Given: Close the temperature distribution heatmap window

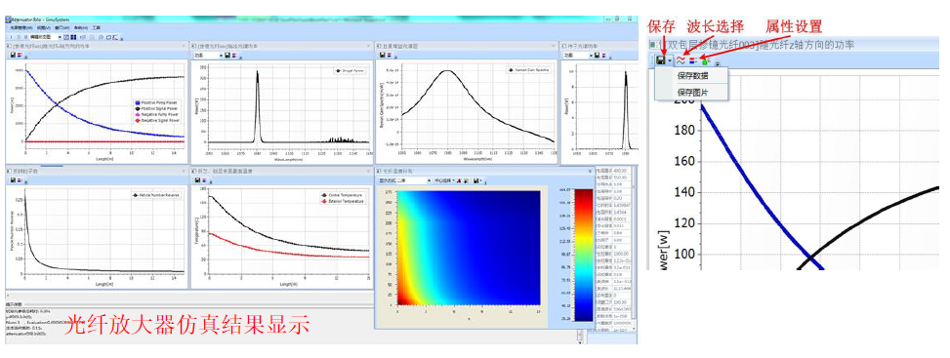Looking at the screenshot, I should point(590,171).
